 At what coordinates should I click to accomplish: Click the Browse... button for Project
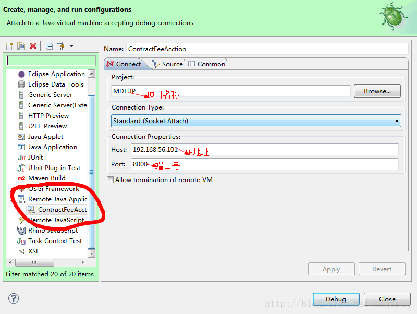(x=377, y=91)
